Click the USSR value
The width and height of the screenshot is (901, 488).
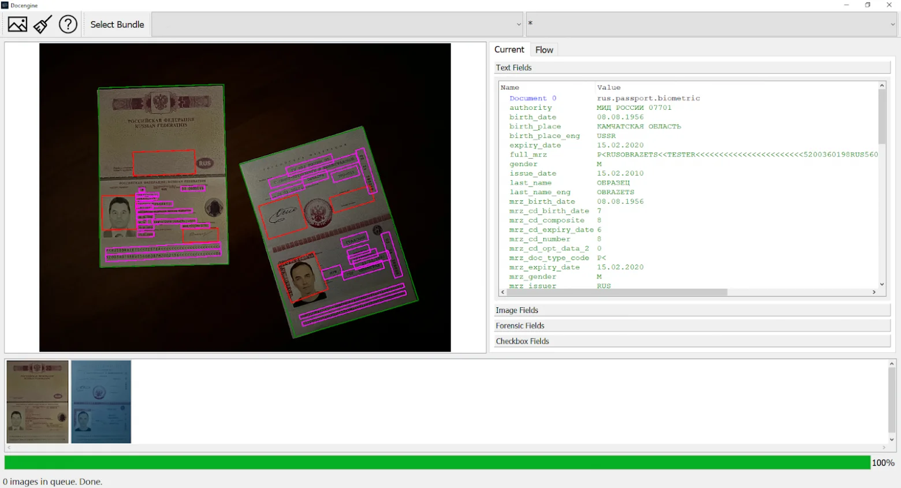click(x=606, y=136)
